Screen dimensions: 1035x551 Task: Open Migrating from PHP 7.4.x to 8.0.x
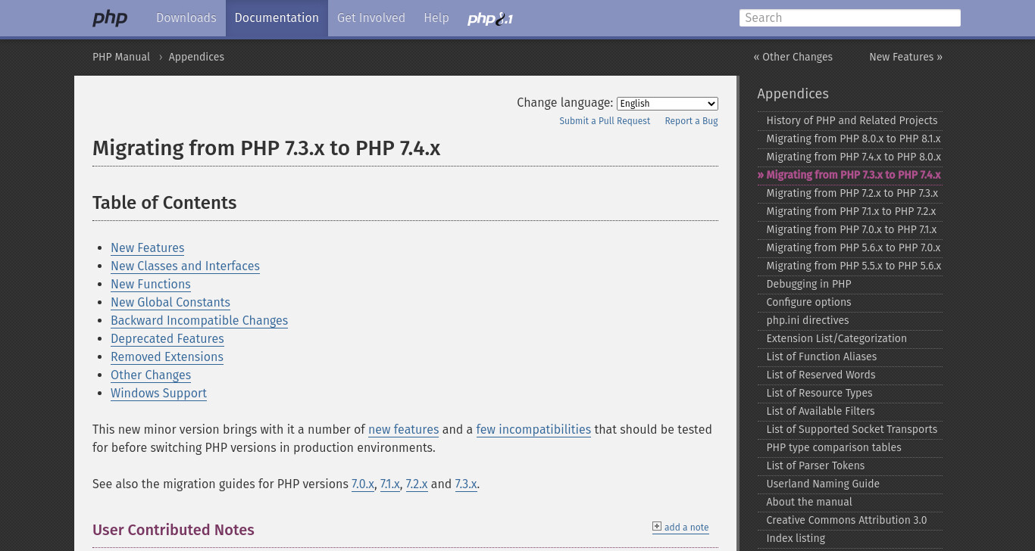(x=853, y=157)
